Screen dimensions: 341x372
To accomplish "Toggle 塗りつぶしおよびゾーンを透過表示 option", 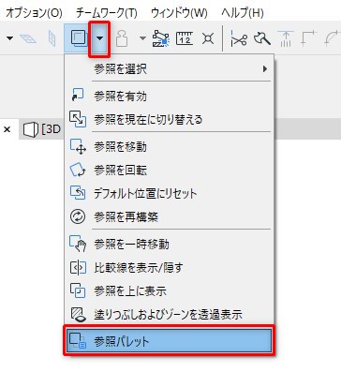I will pos(169,314).
